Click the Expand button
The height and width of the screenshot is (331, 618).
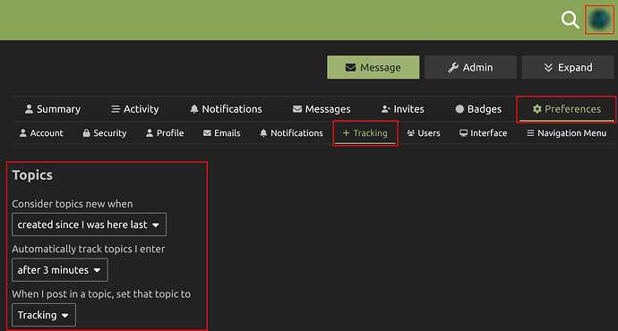click(x=568, y=67)
